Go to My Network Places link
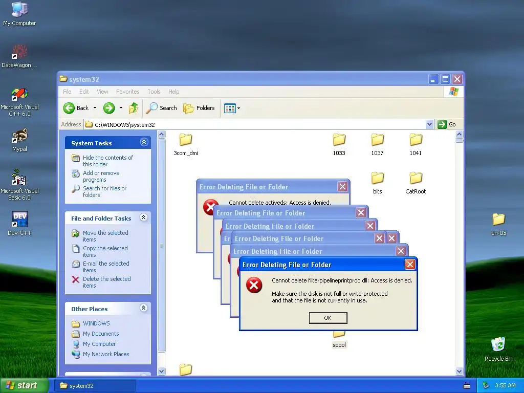This screenshot has height=393, width=524. (x=105, y=354)
